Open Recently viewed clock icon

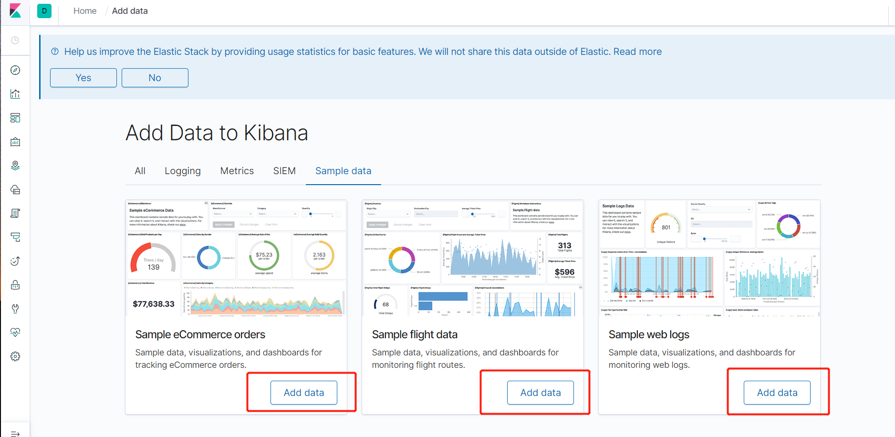pyautogui.click(x=15, y=40)
